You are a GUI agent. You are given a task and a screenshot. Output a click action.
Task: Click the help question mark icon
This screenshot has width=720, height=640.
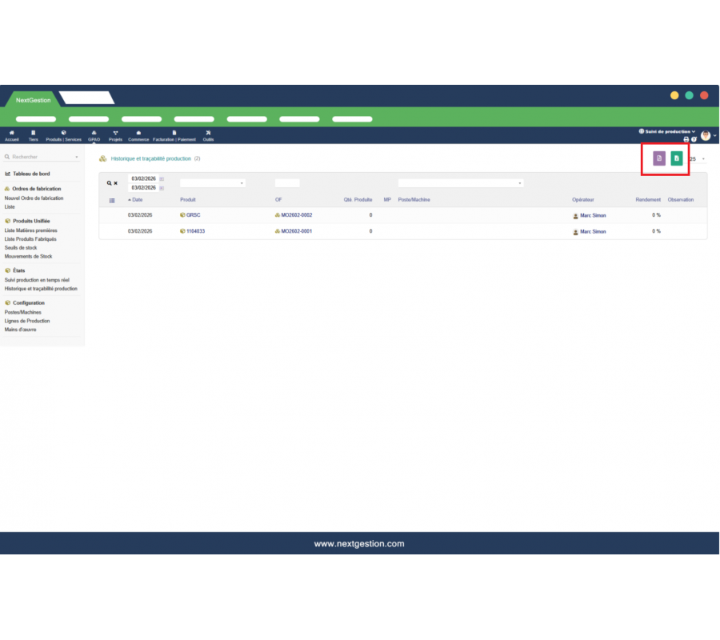pos(694,139)
